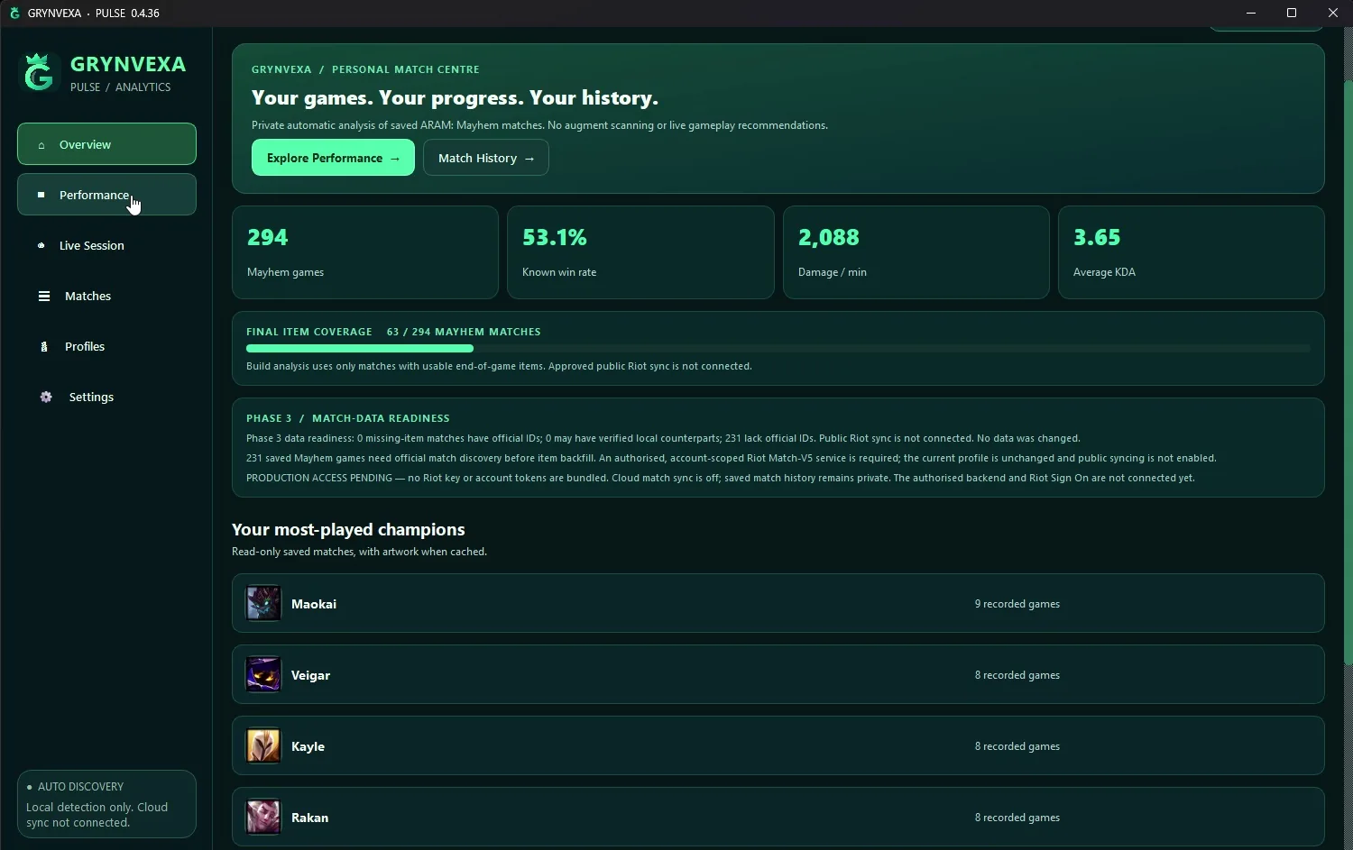The height and width of the screenshot is (850, 1353).
Task: Click the Explore Performance button
Action: click(333, 158)
